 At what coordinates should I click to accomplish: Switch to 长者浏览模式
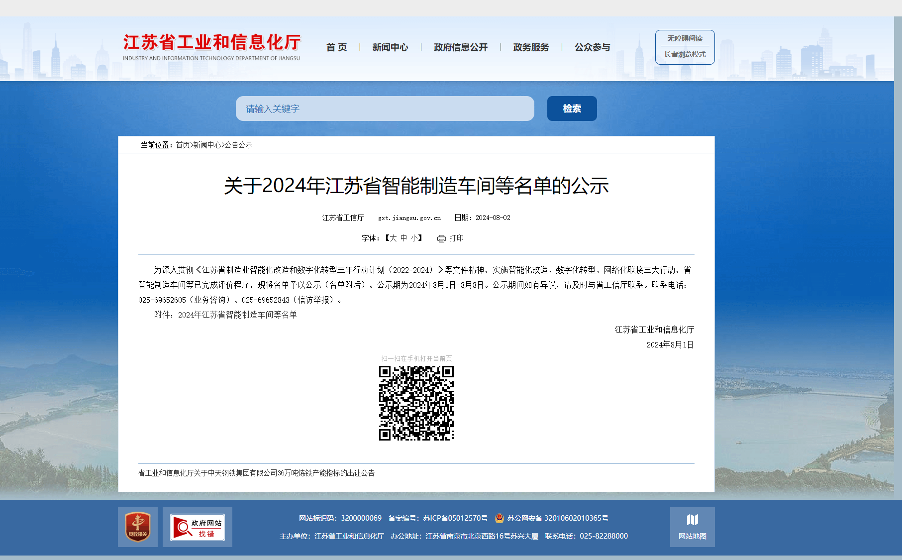[x=685, y=55]
